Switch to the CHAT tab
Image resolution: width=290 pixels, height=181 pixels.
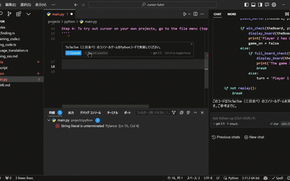click(217, 14)
